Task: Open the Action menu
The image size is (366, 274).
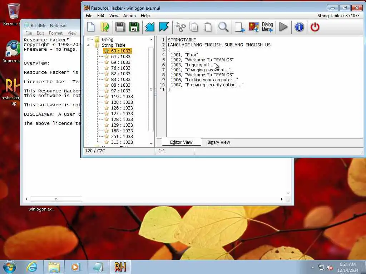Action: [129, 16]
